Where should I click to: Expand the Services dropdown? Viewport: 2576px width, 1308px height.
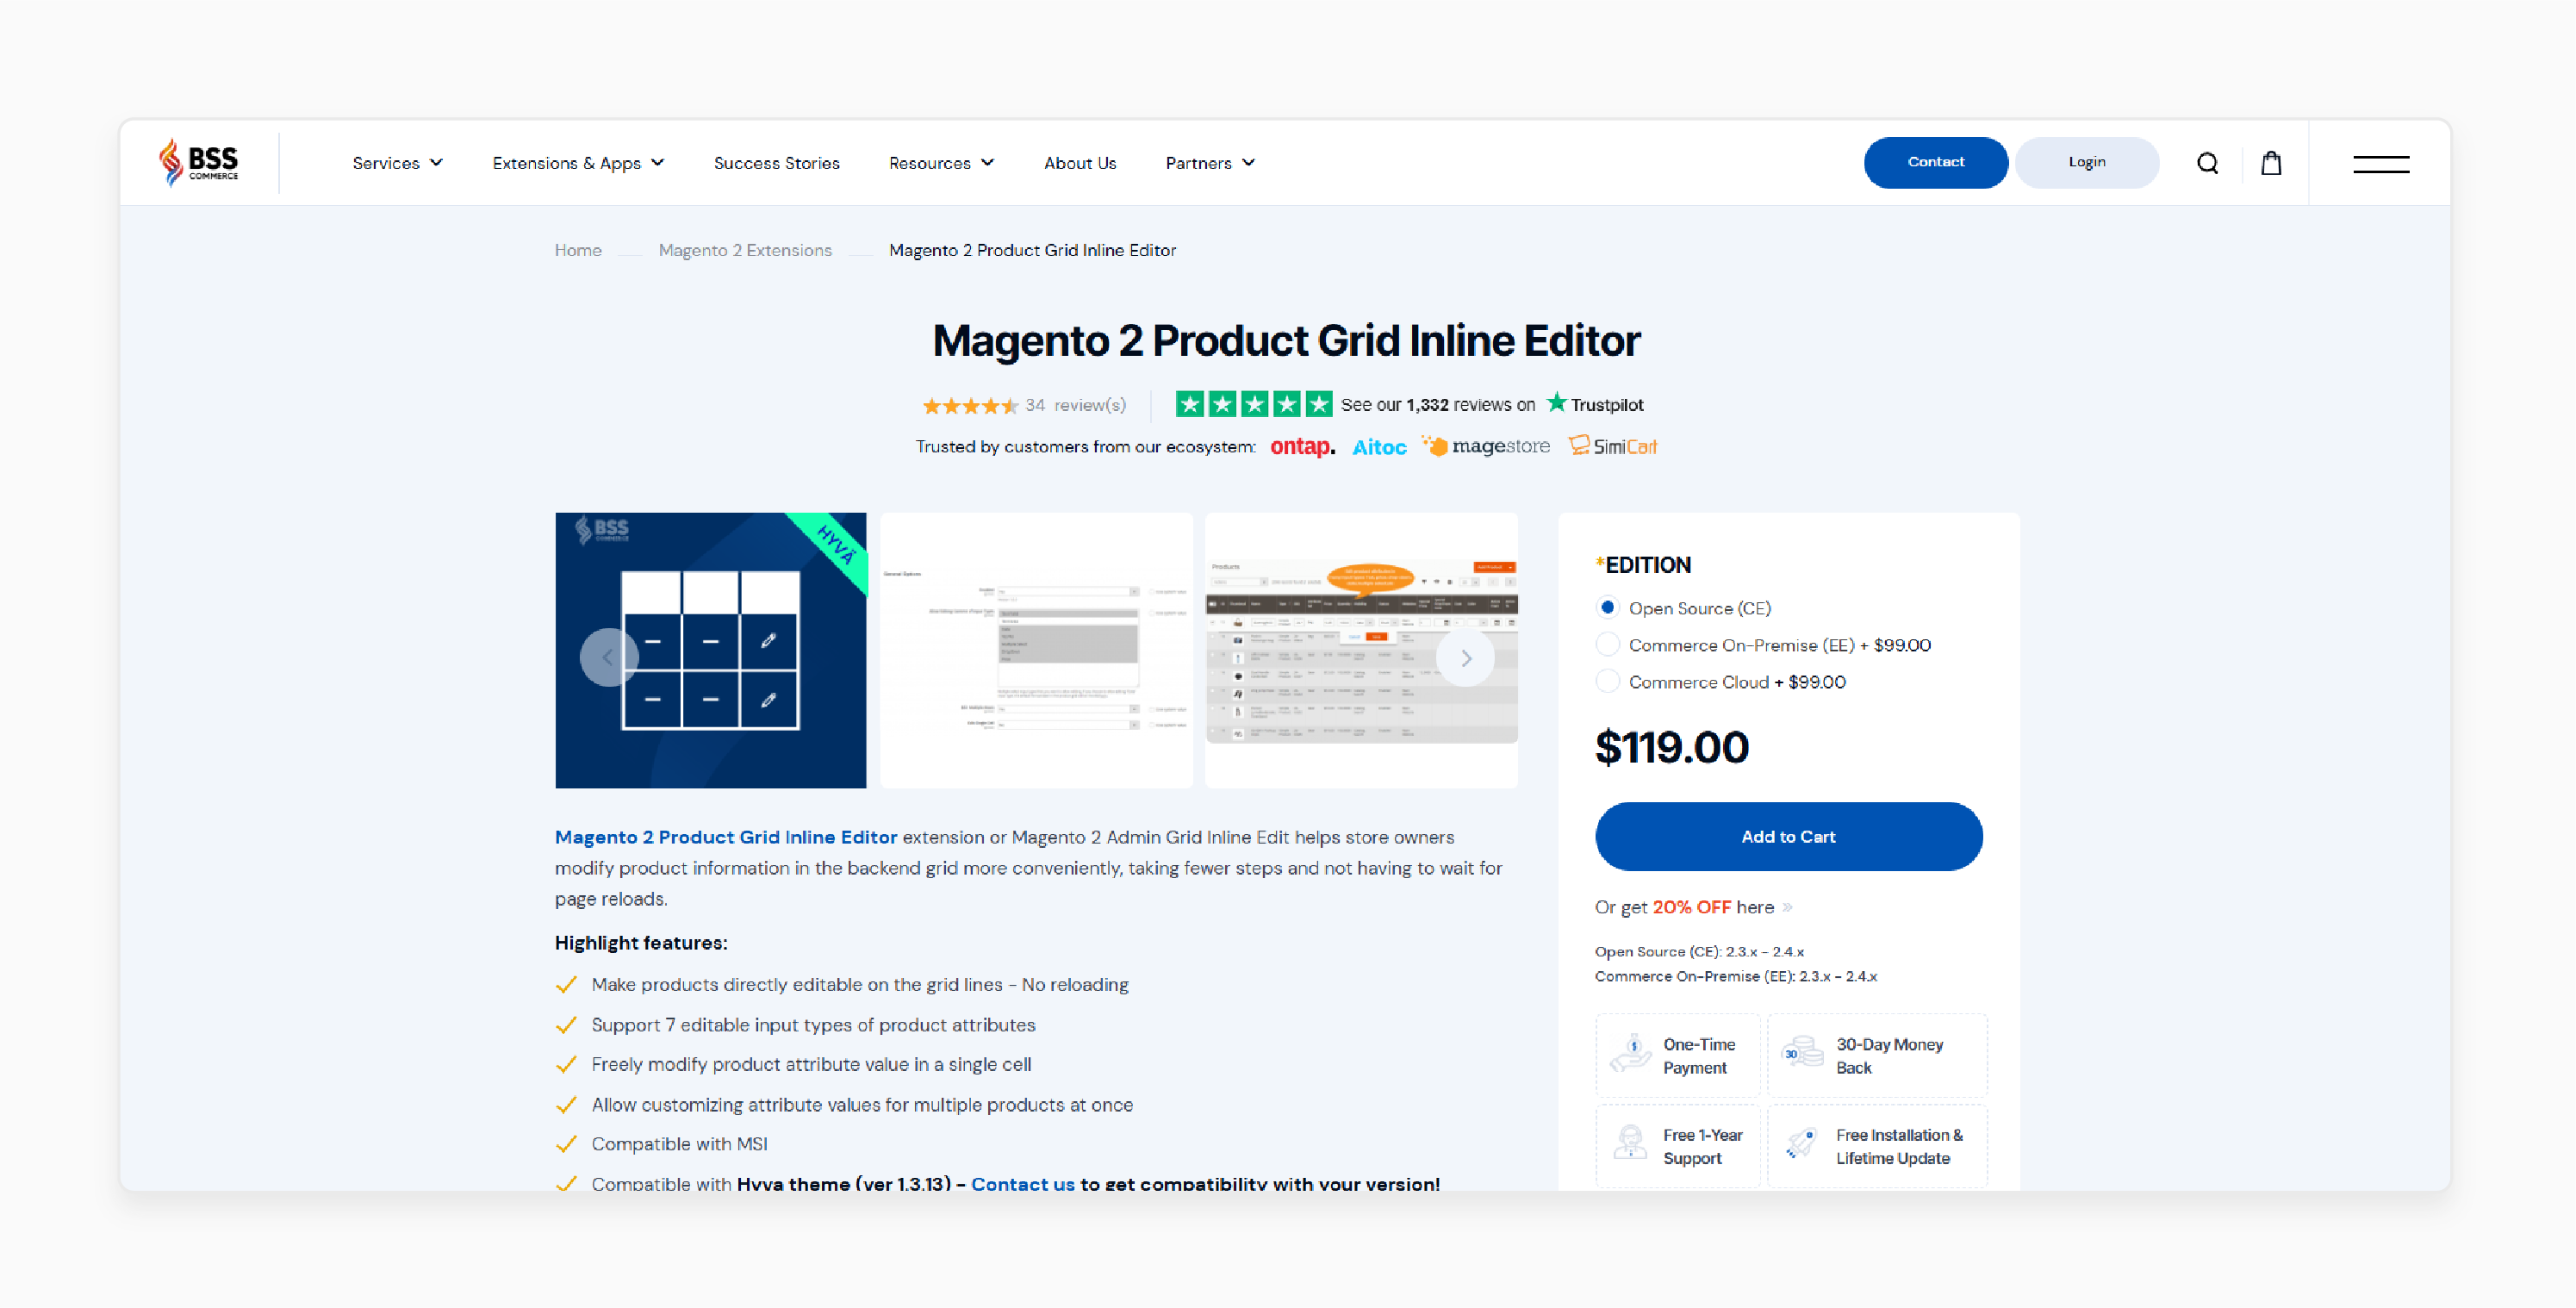pyautogui.click(x=397, y=163)
